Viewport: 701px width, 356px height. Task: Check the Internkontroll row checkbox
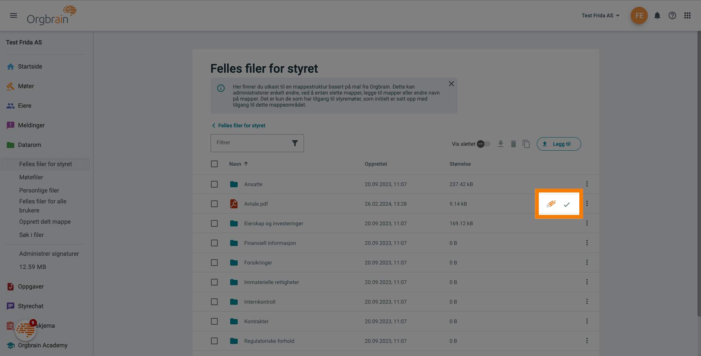(x=214, y=302)
